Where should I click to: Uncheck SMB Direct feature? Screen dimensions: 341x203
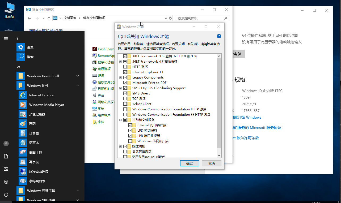click(125, 93)
